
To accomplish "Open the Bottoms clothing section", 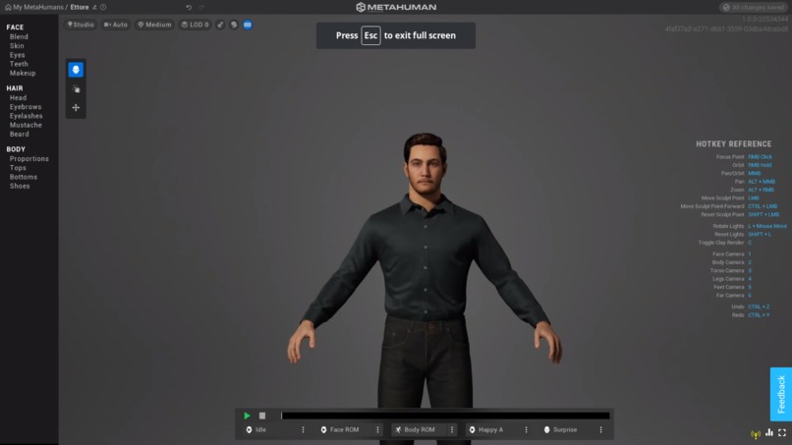I will tap(24, 177).
